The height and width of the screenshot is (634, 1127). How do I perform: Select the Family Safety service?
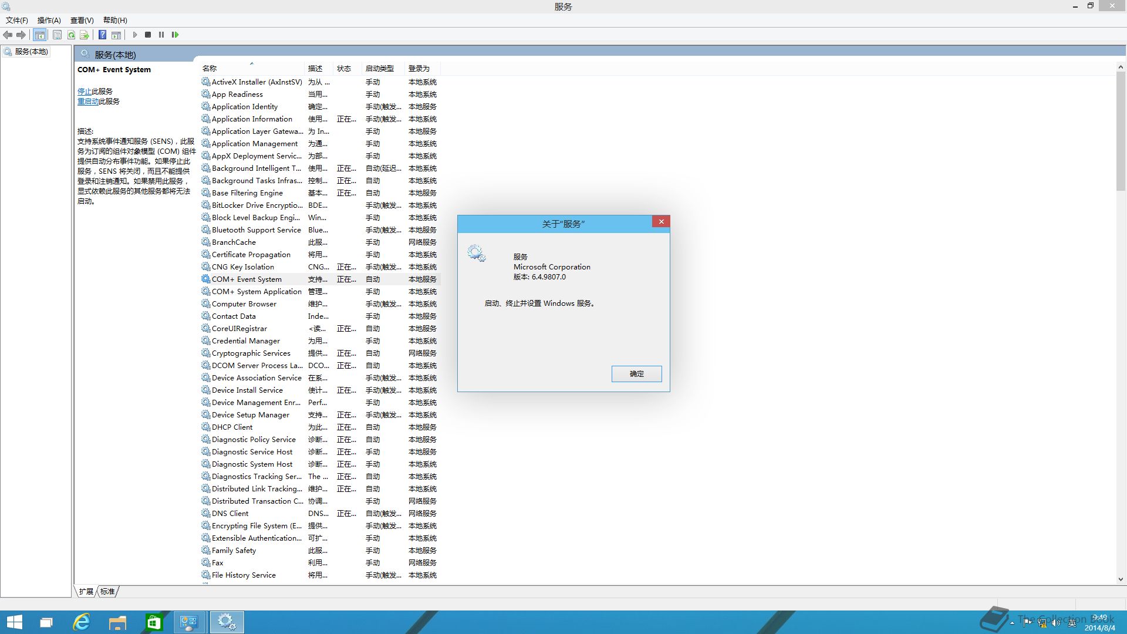[x=320, y=551]
